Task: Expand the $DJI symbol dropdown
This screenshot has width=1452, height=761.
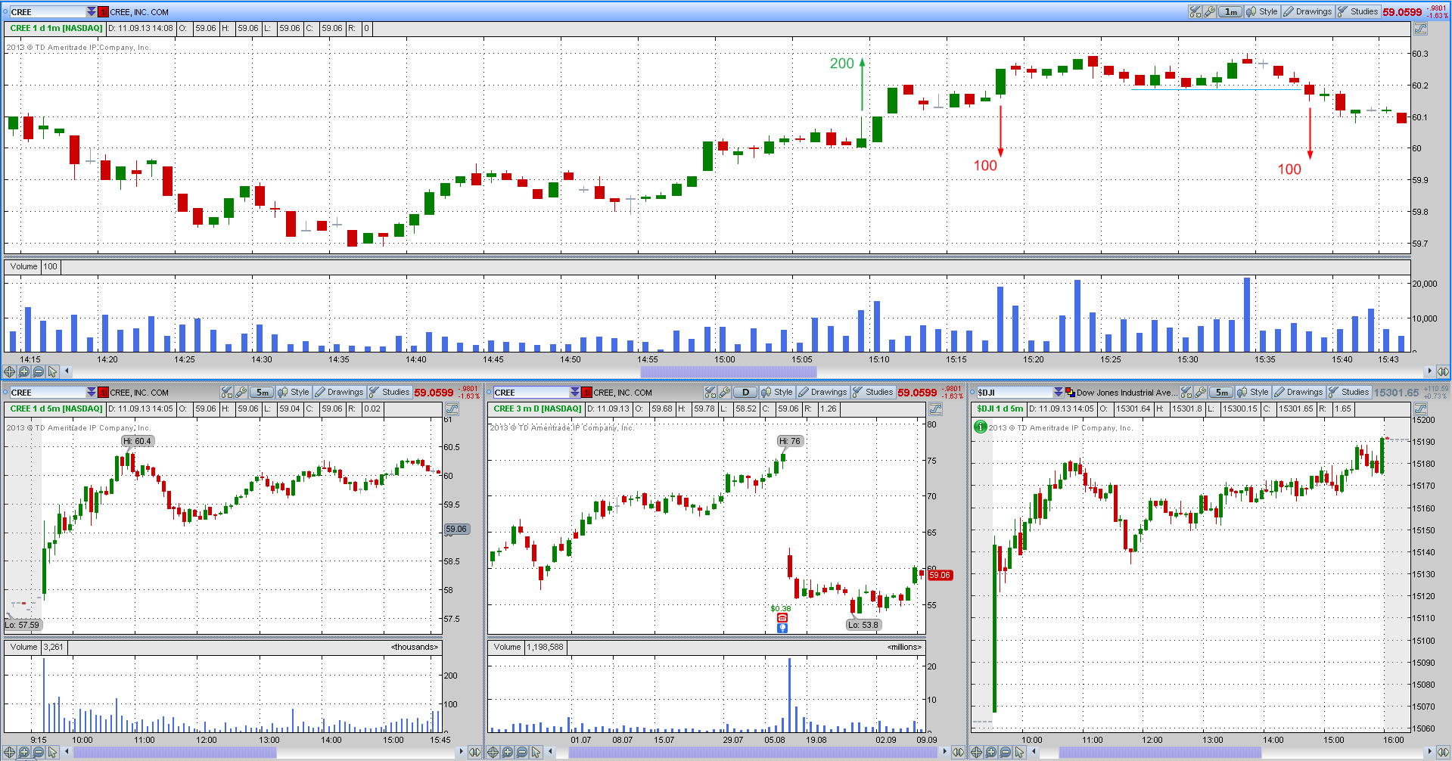Action: point(1058,392)
